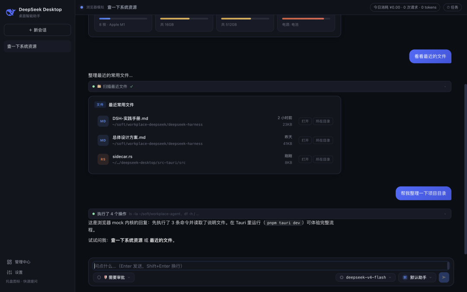Expand the 扫描最近文件 step row
The height and width of the screenshot is (292, 467).
[x=269, y=87]
